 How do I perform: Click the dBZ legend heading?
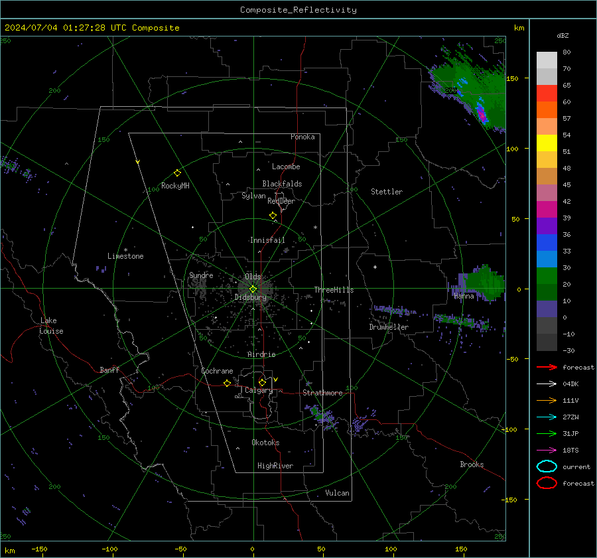pyautogui.click(x=563, y=35)
